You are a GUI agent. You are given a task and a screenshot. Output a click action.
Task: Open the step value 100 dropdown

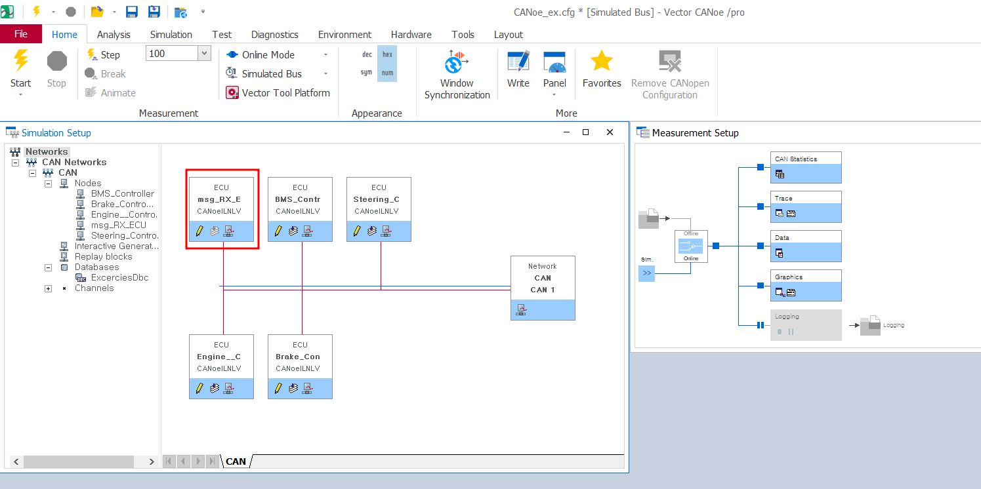[204, 54]
